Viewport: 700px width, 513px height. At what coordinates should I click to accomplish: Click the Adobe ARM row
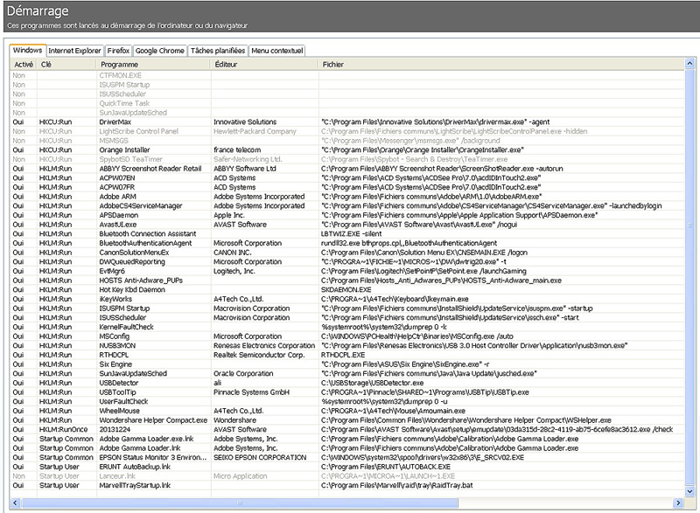(347, 197)
